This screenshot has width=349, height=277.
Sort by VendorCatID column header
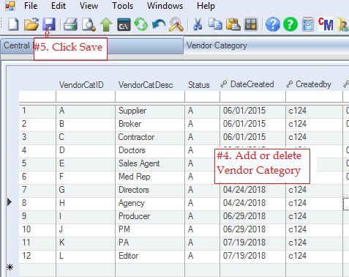pos(81,85)
